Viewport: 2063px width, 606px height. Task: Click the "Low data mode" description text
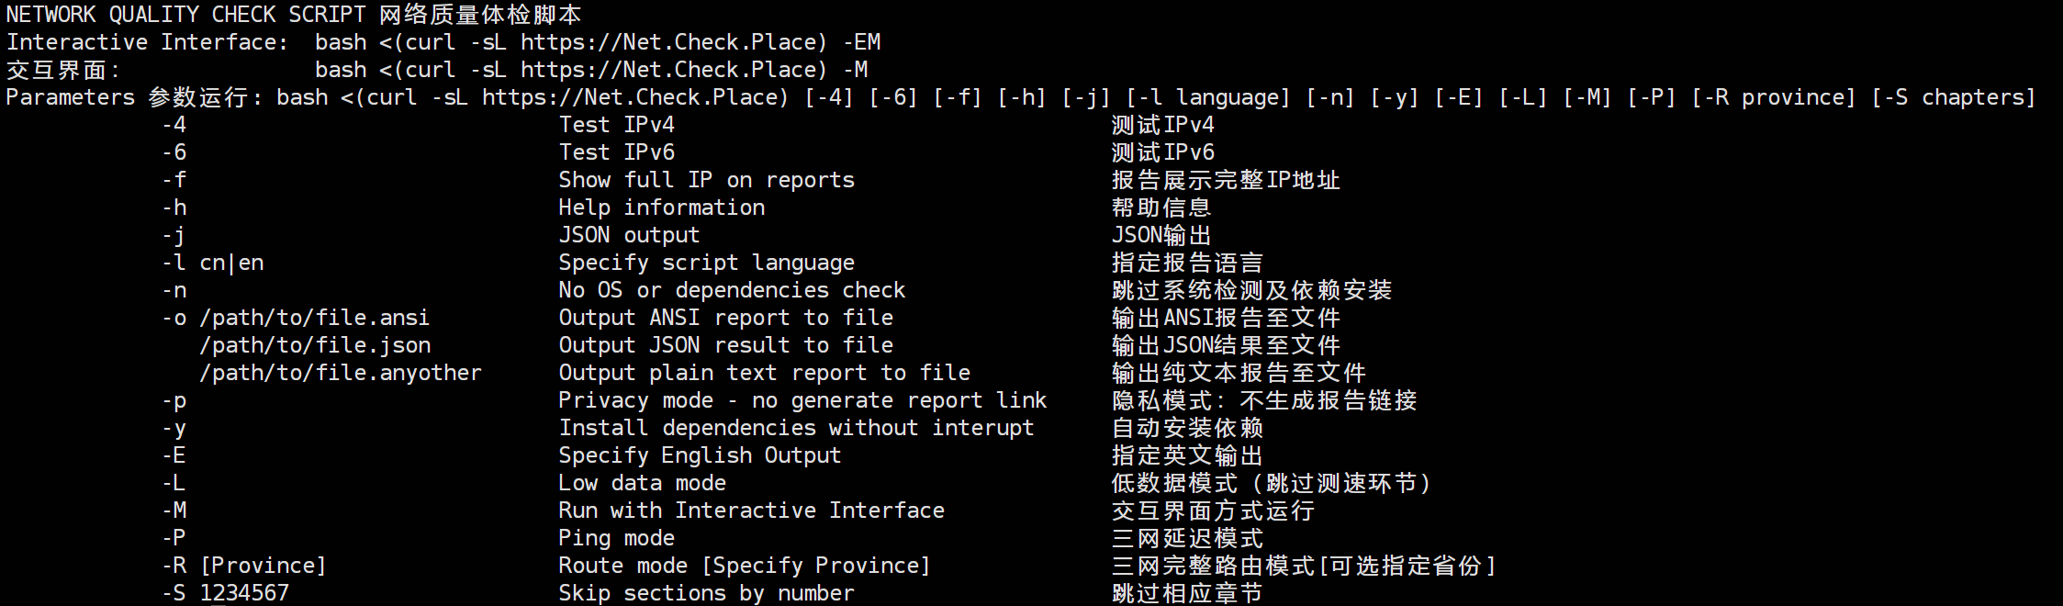point(642,483)
